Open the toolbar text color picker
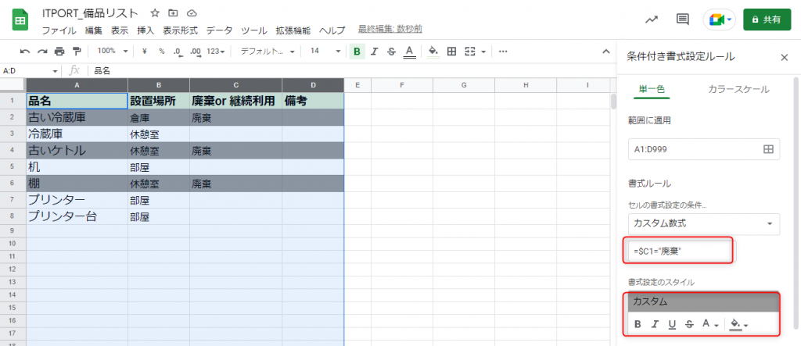This screenshot has height=346, width=801. pyautogui.click(x=408, y=52)
